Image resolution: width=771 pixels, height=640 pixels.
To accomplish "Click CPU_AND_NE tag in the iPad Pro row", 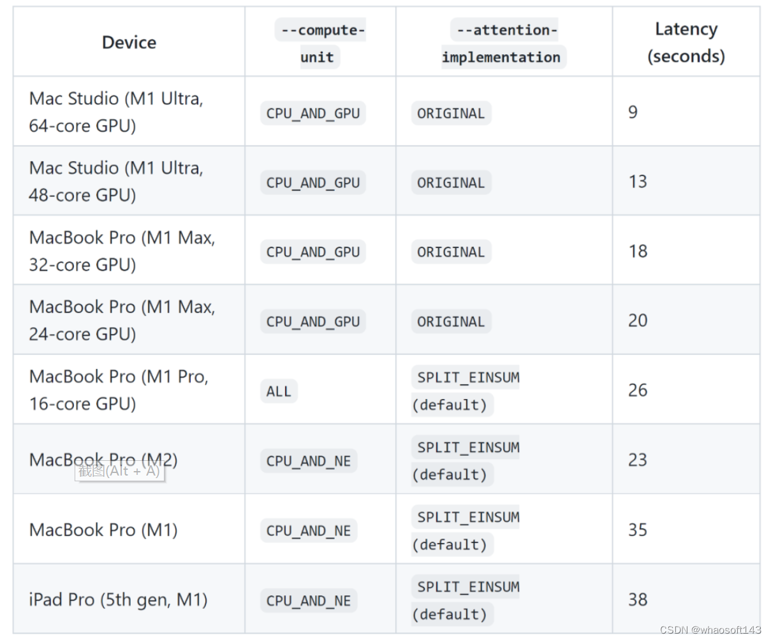I will click(x=309, y=601).
